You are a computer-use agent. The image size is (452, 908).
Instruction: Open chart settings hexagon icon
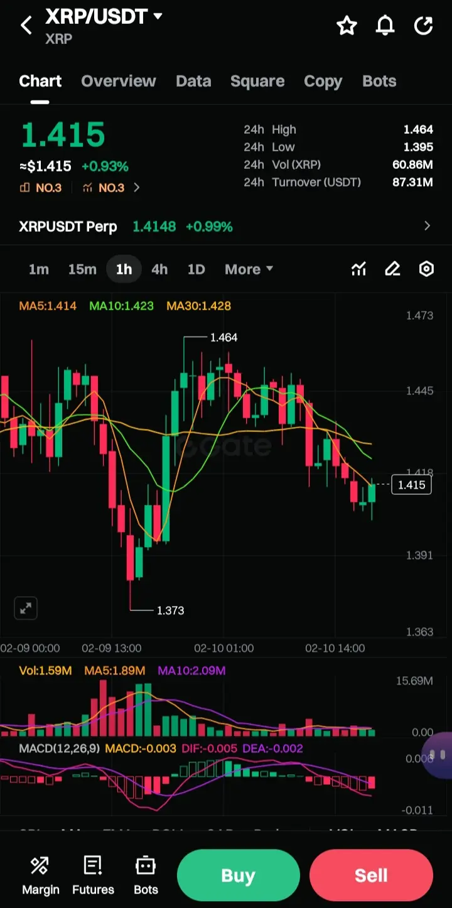click(x=426, y=269)
